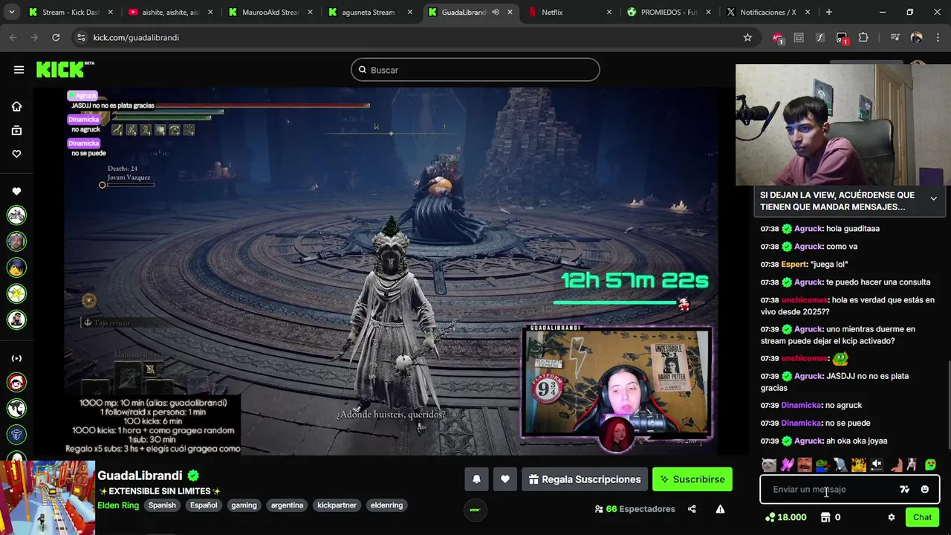This screenshot has height=535, width=951.
Task: Select the kickpartner tag
Action: [x=337, y=505]
